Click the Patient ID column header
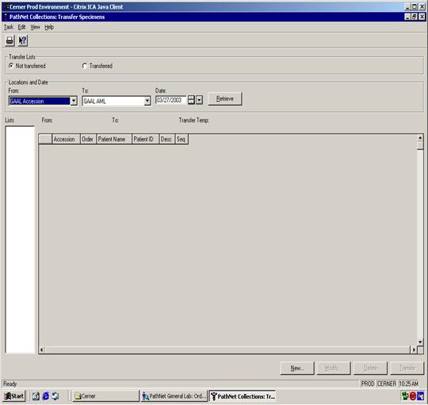The image size is (428, 405). (x=146, y=139)
